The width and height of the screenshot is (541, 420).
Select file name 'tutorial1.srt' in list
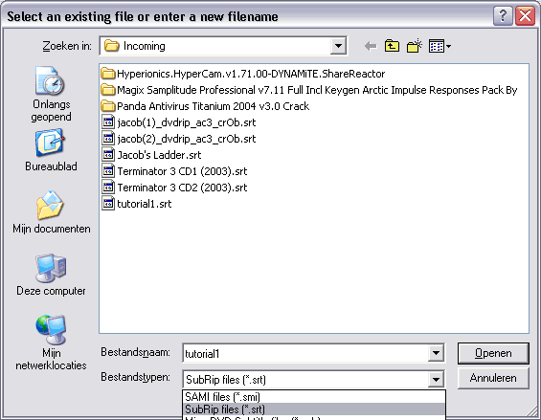click(x=145, y=204)
